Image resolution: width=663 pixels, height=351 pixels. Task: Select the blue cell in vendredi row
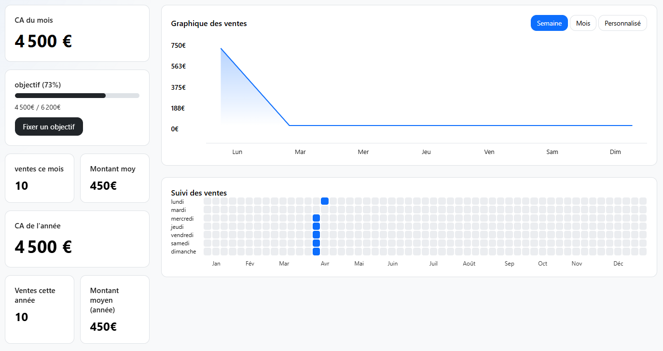point(316,235)
